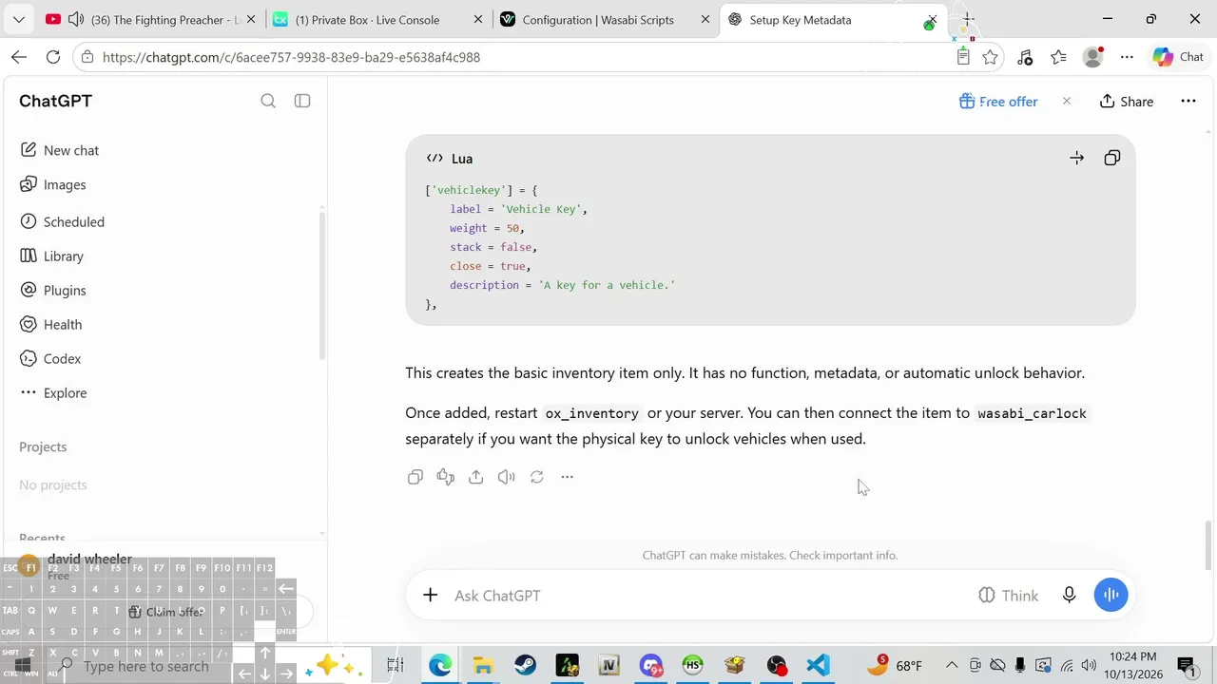The height and width of the screenshot is (684, 1217).
Task: Open a new browser tab
Action: [968, 19]
